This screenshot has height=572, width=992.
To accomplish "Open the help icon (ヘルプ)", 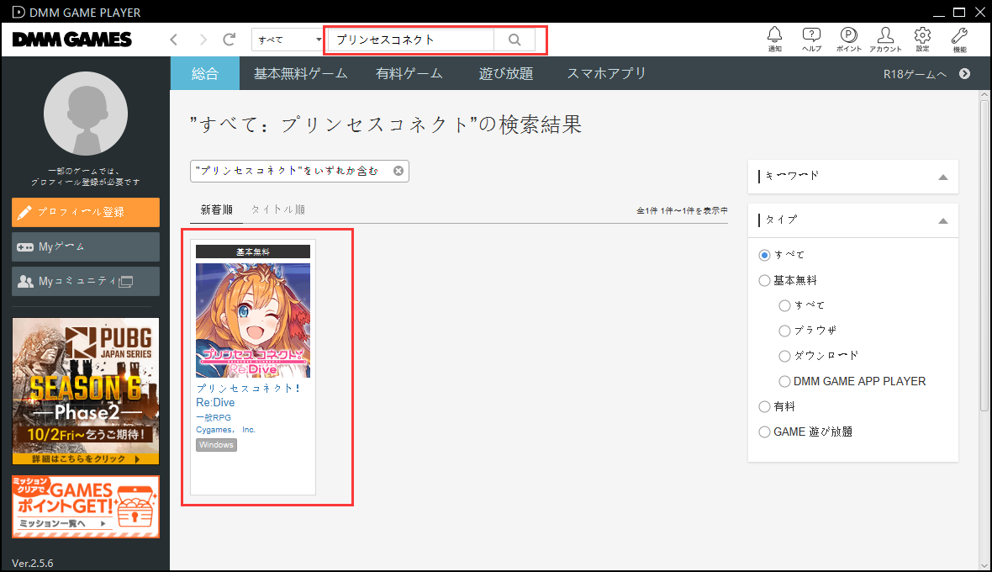I will point(811,39).
